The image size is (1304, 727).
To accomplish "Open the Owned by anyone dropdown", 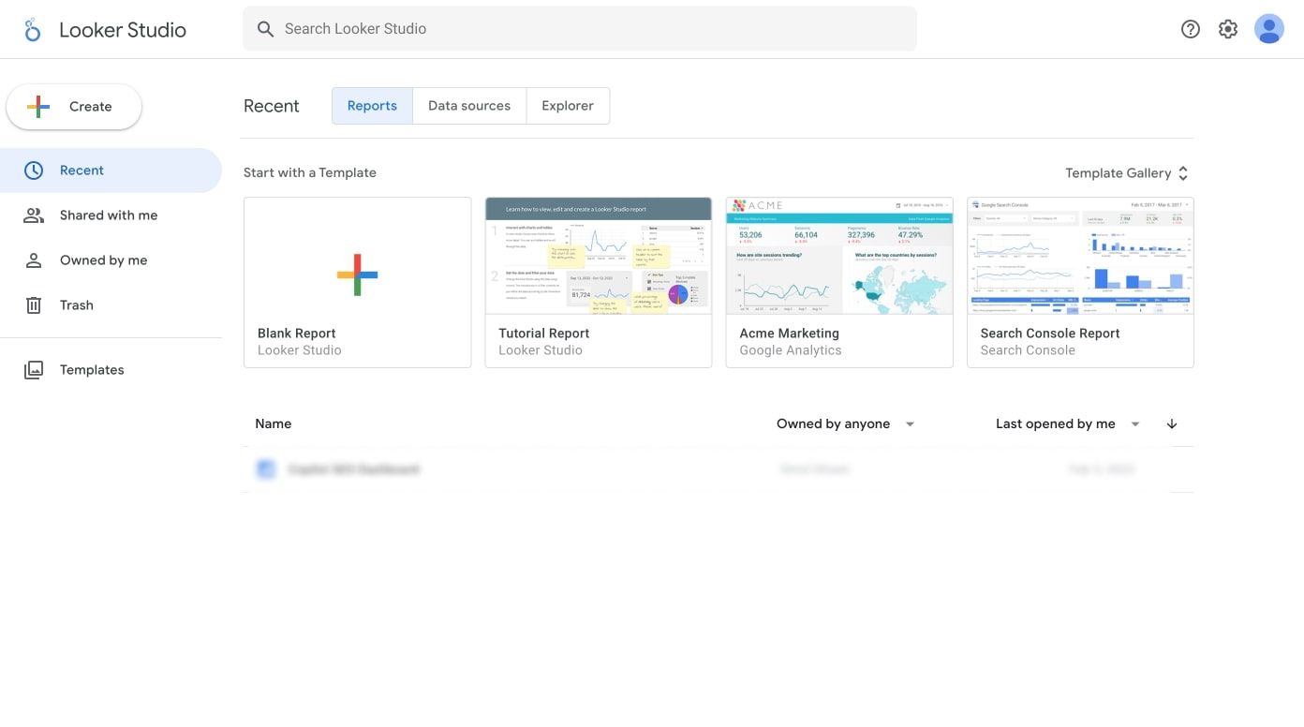I will pos(845,424).
